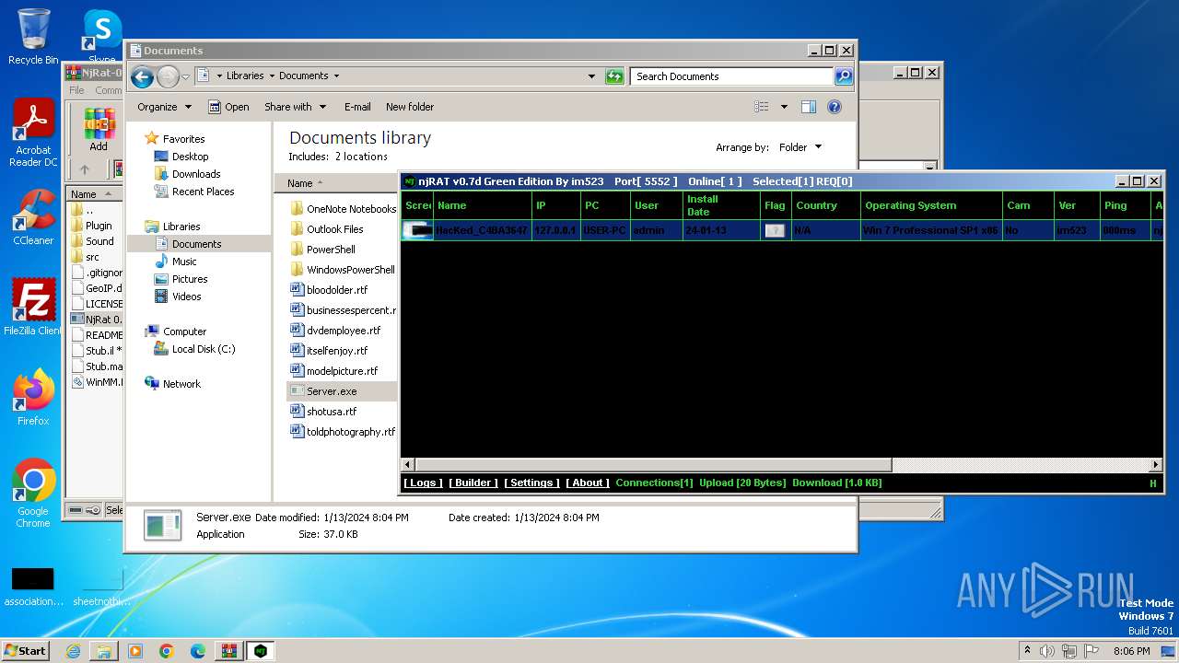The height and width of the screenshot is (663, 1179).
Task: Open the Organize dropdown menu
Action: [164, 107]
